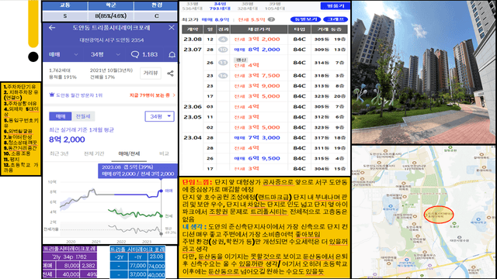Click the gray 11 badge in the 26 row
Image resolution: width=497 pixels, height=279 pixels.
coord(223,63)
